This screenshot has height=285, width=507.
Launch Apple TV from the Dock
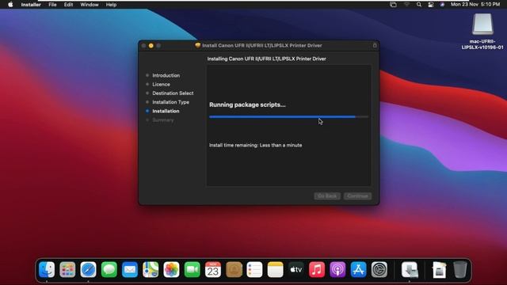[x=295, y=269]
